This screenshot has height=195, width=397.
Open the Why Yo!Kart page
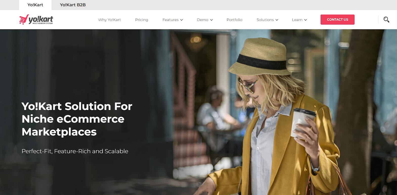[x=110, y=20]
